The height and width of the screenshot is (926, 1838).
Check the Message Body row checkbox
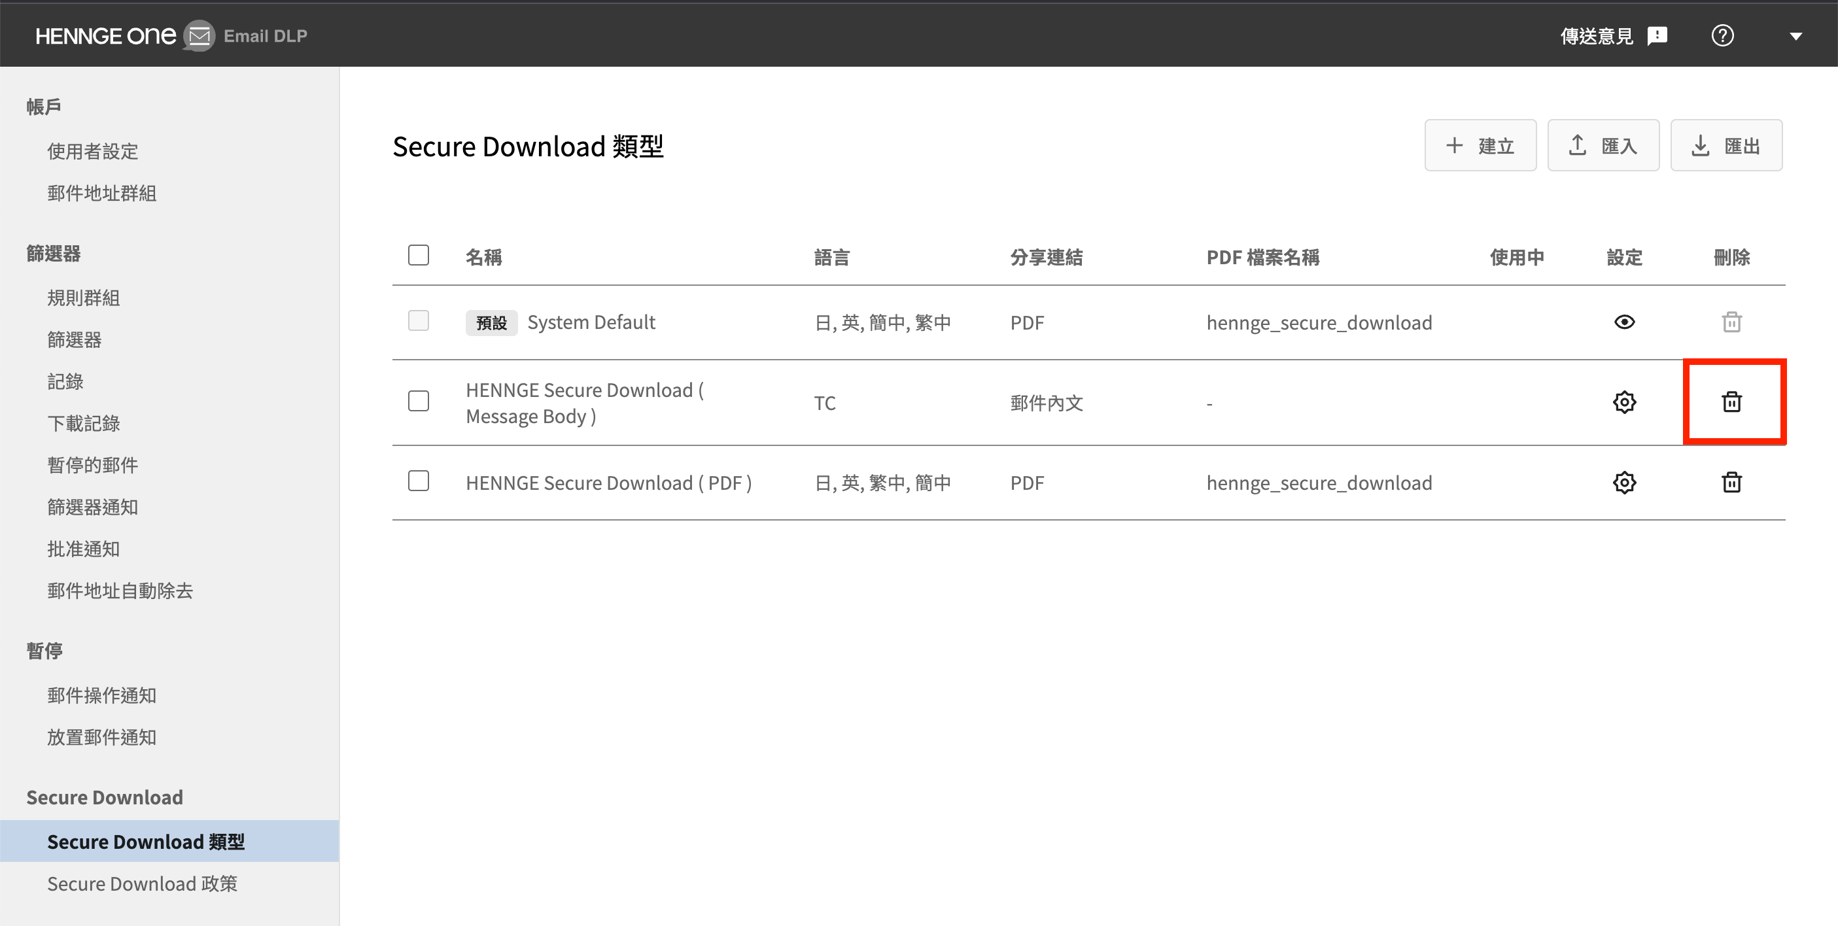tap(418, 401)
